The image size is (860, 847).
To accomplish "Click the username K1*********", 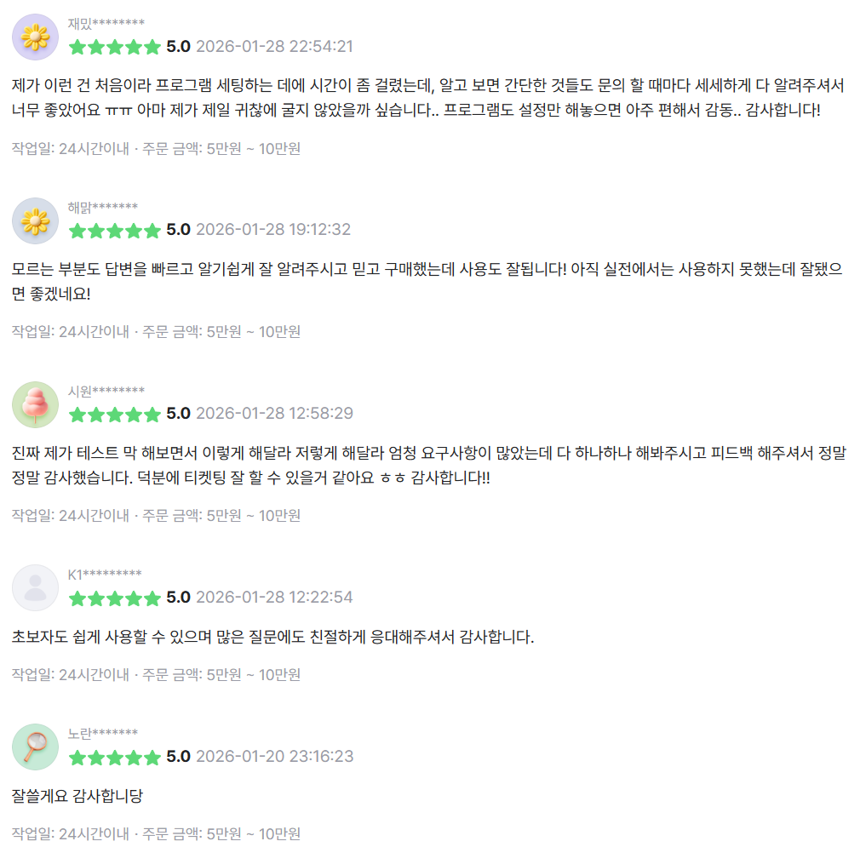I will coord(105,574).
